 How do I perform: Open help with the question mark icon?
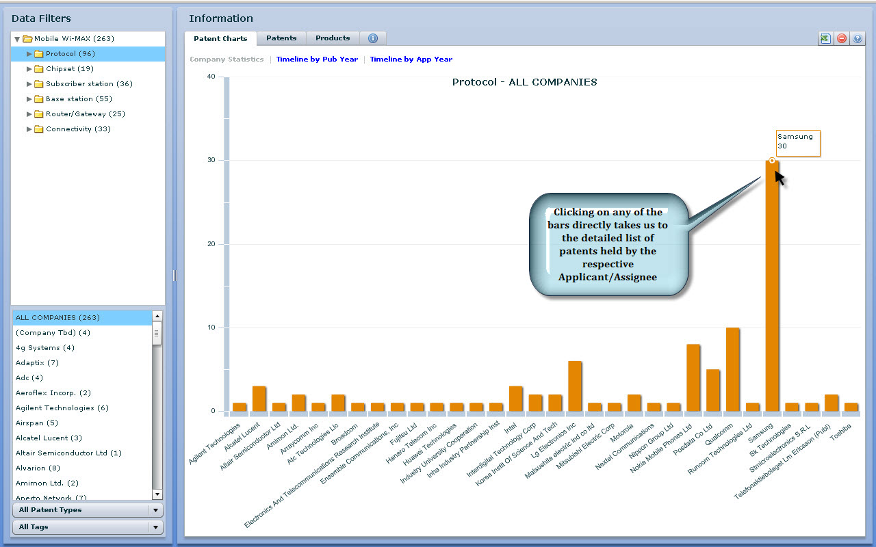(858, 39)
